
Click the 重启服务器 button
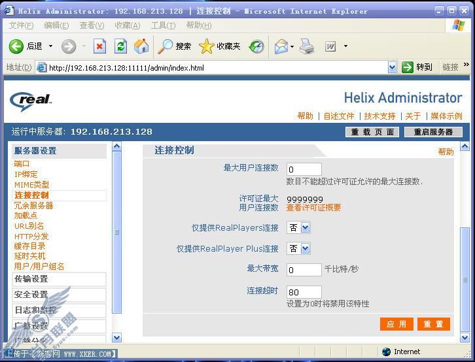point(433,132)
